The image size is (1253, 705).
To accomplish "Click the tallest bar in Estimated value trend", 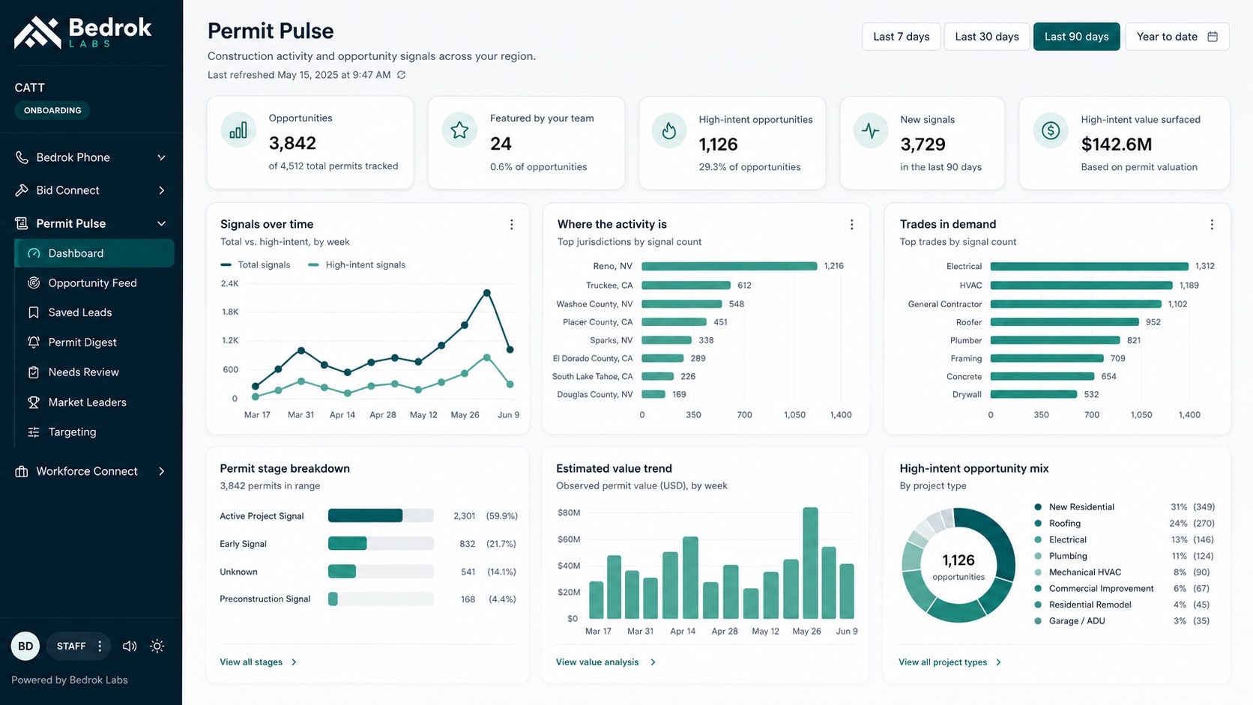I will 810,563.
